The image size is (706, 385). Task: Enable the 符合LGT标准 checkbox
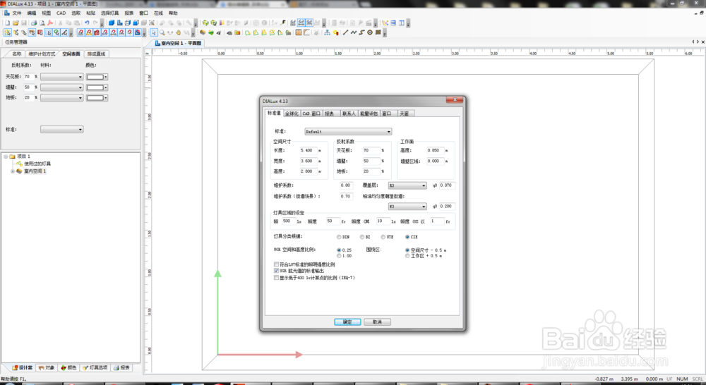click(277, 264)
